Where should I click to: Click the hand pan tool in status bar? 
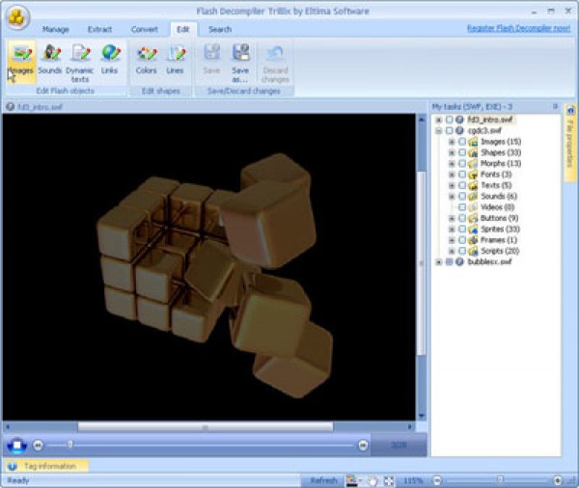[372, 480]
